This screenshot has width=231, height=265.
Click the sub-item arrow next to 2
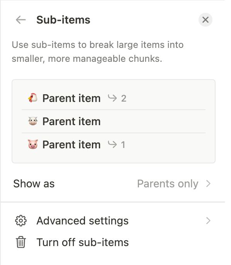click(x=112, y=98)
